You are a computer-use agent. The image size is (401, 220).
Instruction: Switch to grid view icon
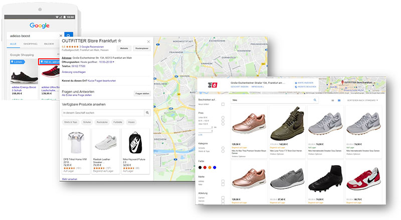(339, 100)
